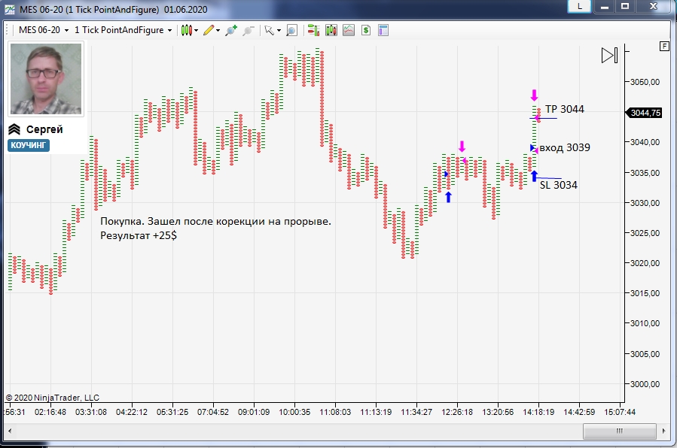Viewport: 677px width, 448px height.
Task: Expand the MES 06-20 instrument dropdown
Action: 66,31
